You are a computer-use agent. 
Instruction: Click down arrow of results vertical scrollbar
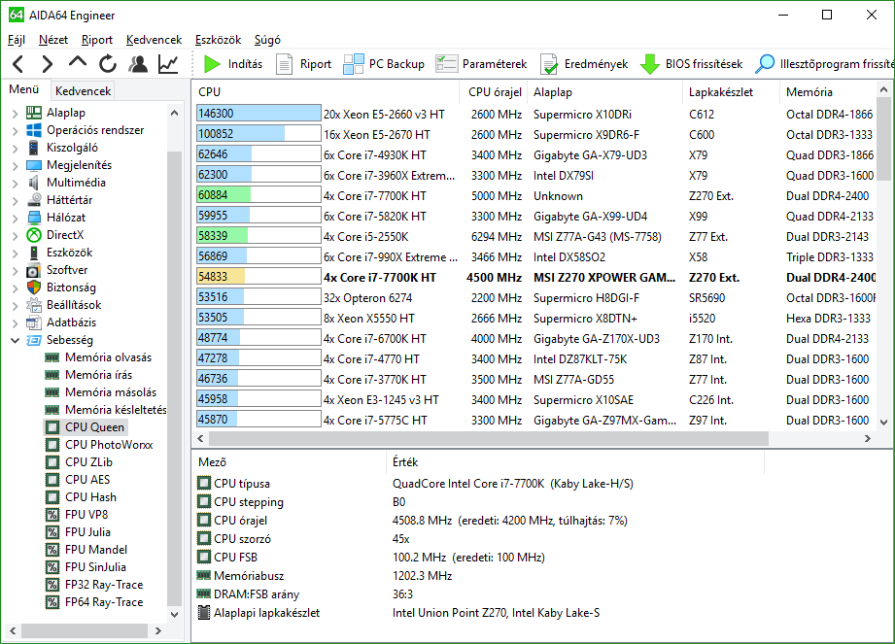(883, 423)
